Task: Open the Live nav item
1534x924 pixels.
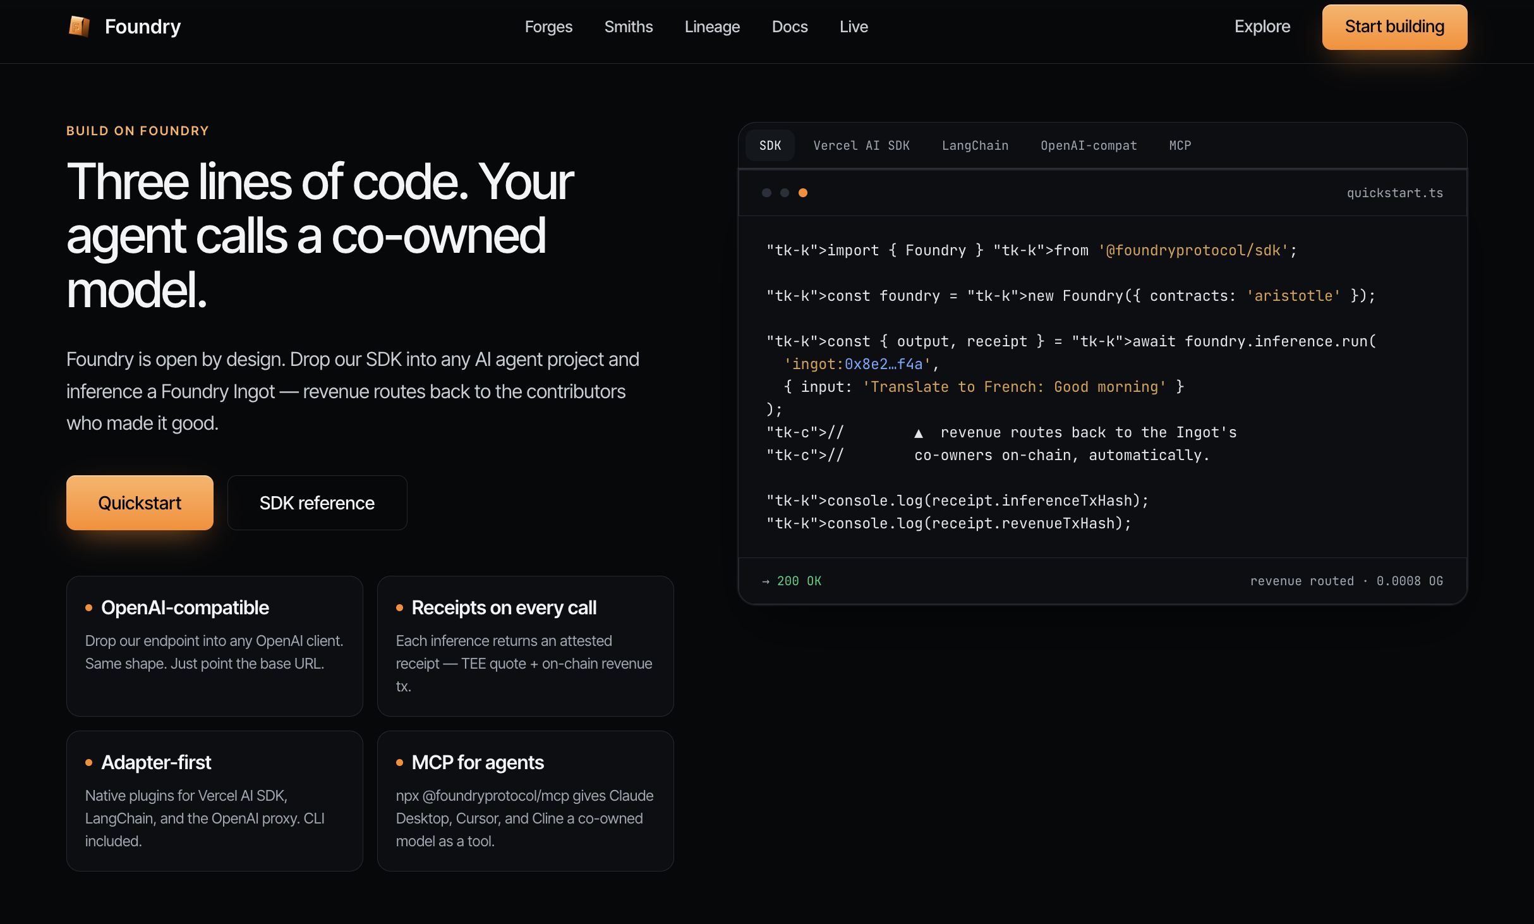Action: point(854,27)
